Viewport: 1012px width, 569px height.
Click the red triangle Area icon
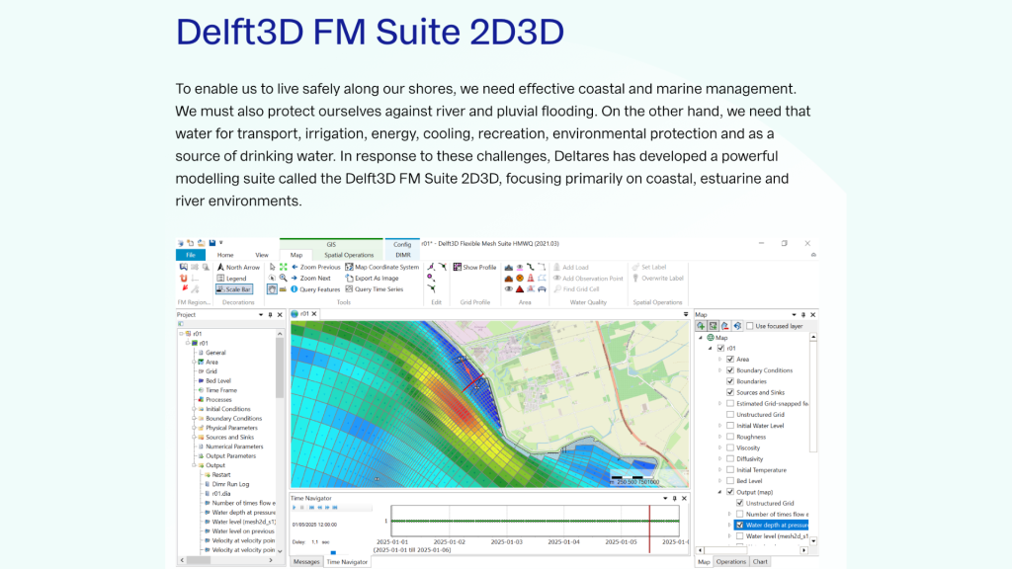pos(520,289)
